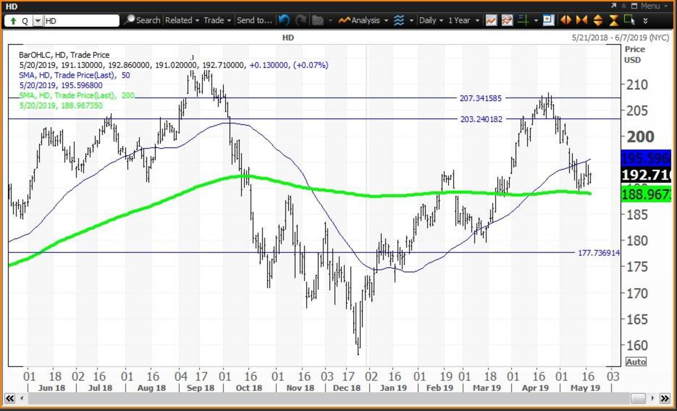The height and width of the screenshot is (411, 677).
Task: Click the vertical expand arrows icon
Action: click(x=598, y=20)
